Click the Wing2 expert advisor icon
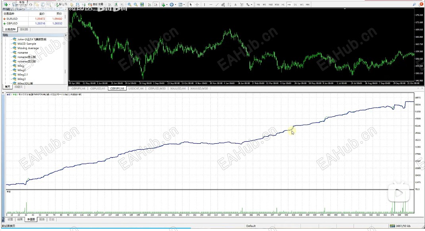The image size is (425, 231). (15, 70)
